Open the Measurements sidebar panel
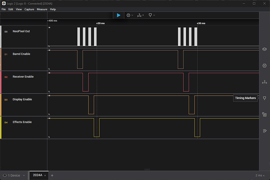This screenshot has width=270, height=180. (x=264, y=81)
